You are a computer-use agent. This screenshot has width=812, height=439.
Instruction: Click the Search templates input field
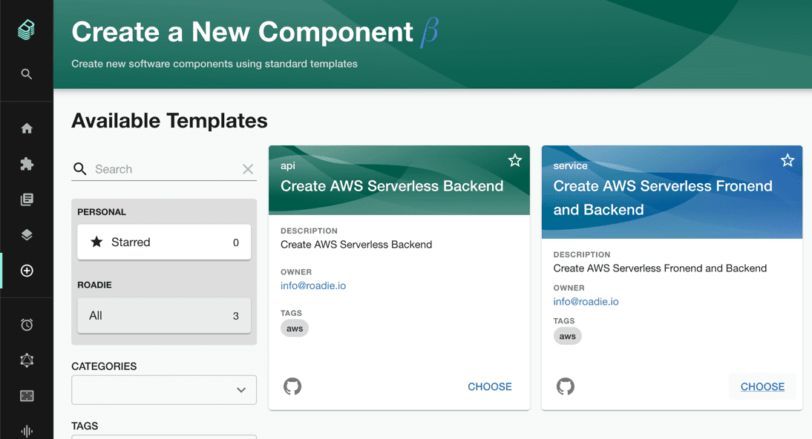(165, 169)
